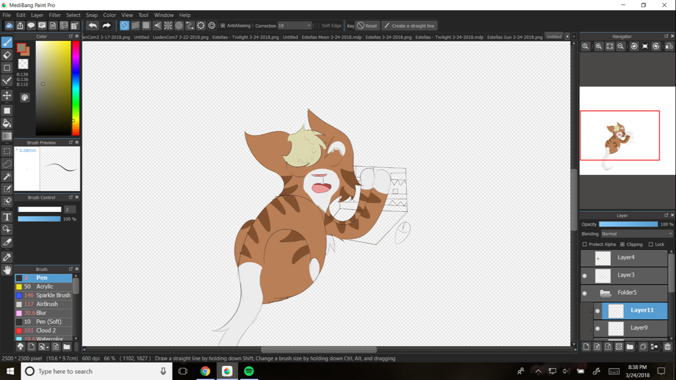This screenshot has height=380, width=676.
Task: Adjust the layer Opacity slider
Action: coord(628,224)
